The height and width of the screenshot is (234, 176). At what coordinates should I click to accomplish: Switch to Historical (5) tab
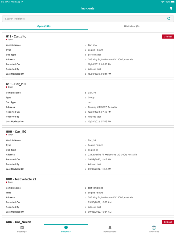click(132, 26)
